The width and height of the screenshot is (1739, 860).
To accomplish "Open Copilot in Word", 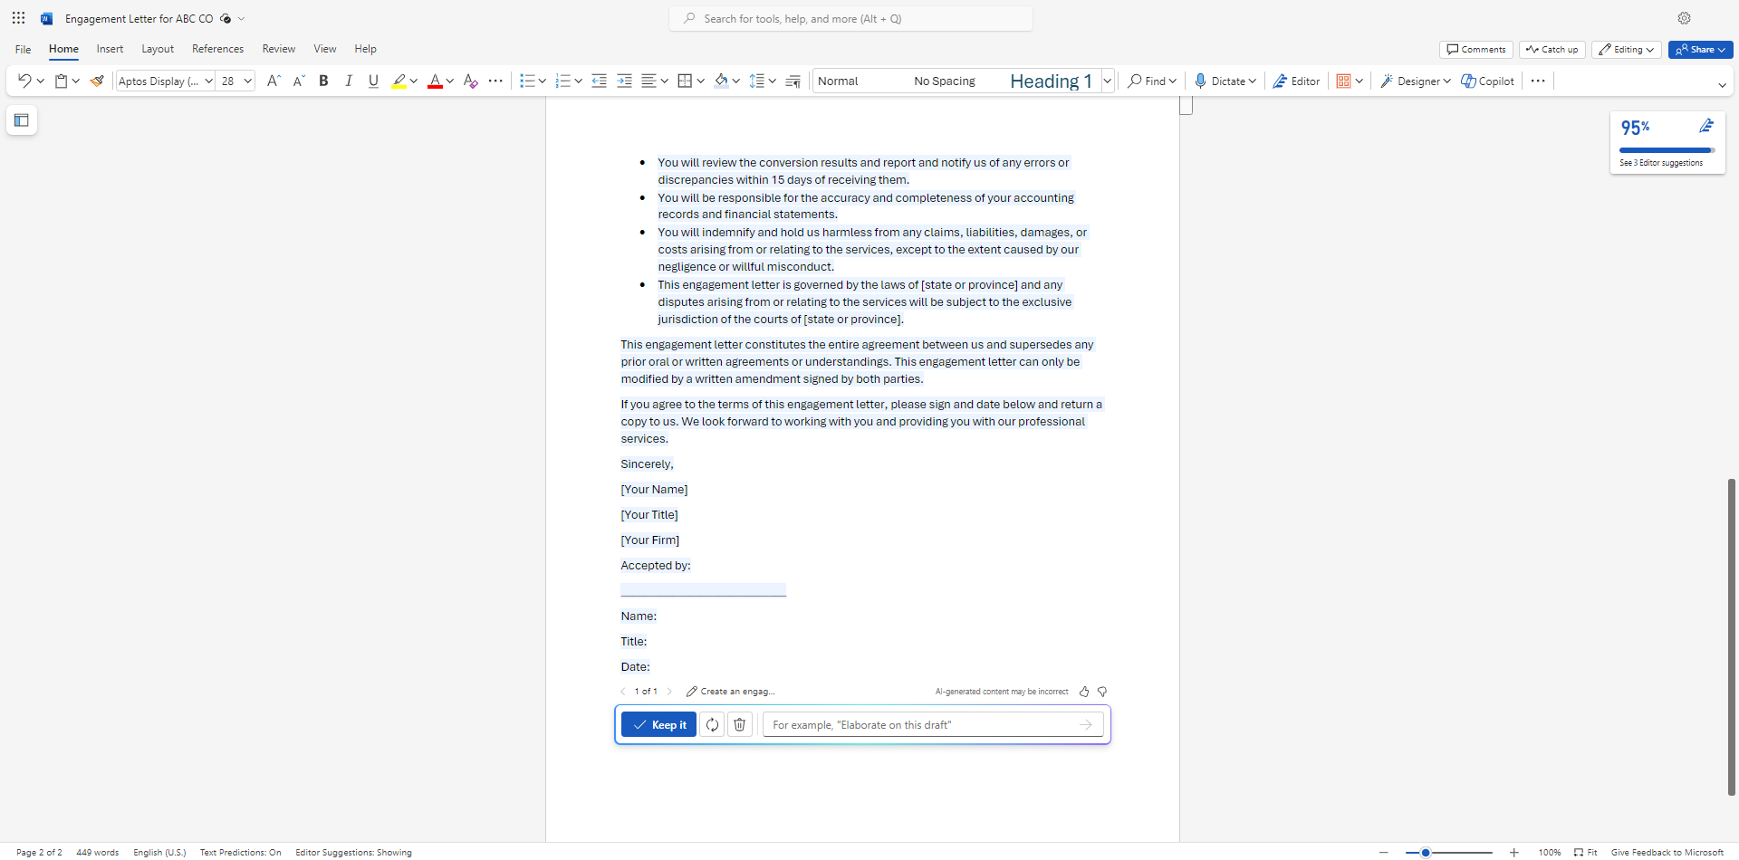I will click(1487, 81).
